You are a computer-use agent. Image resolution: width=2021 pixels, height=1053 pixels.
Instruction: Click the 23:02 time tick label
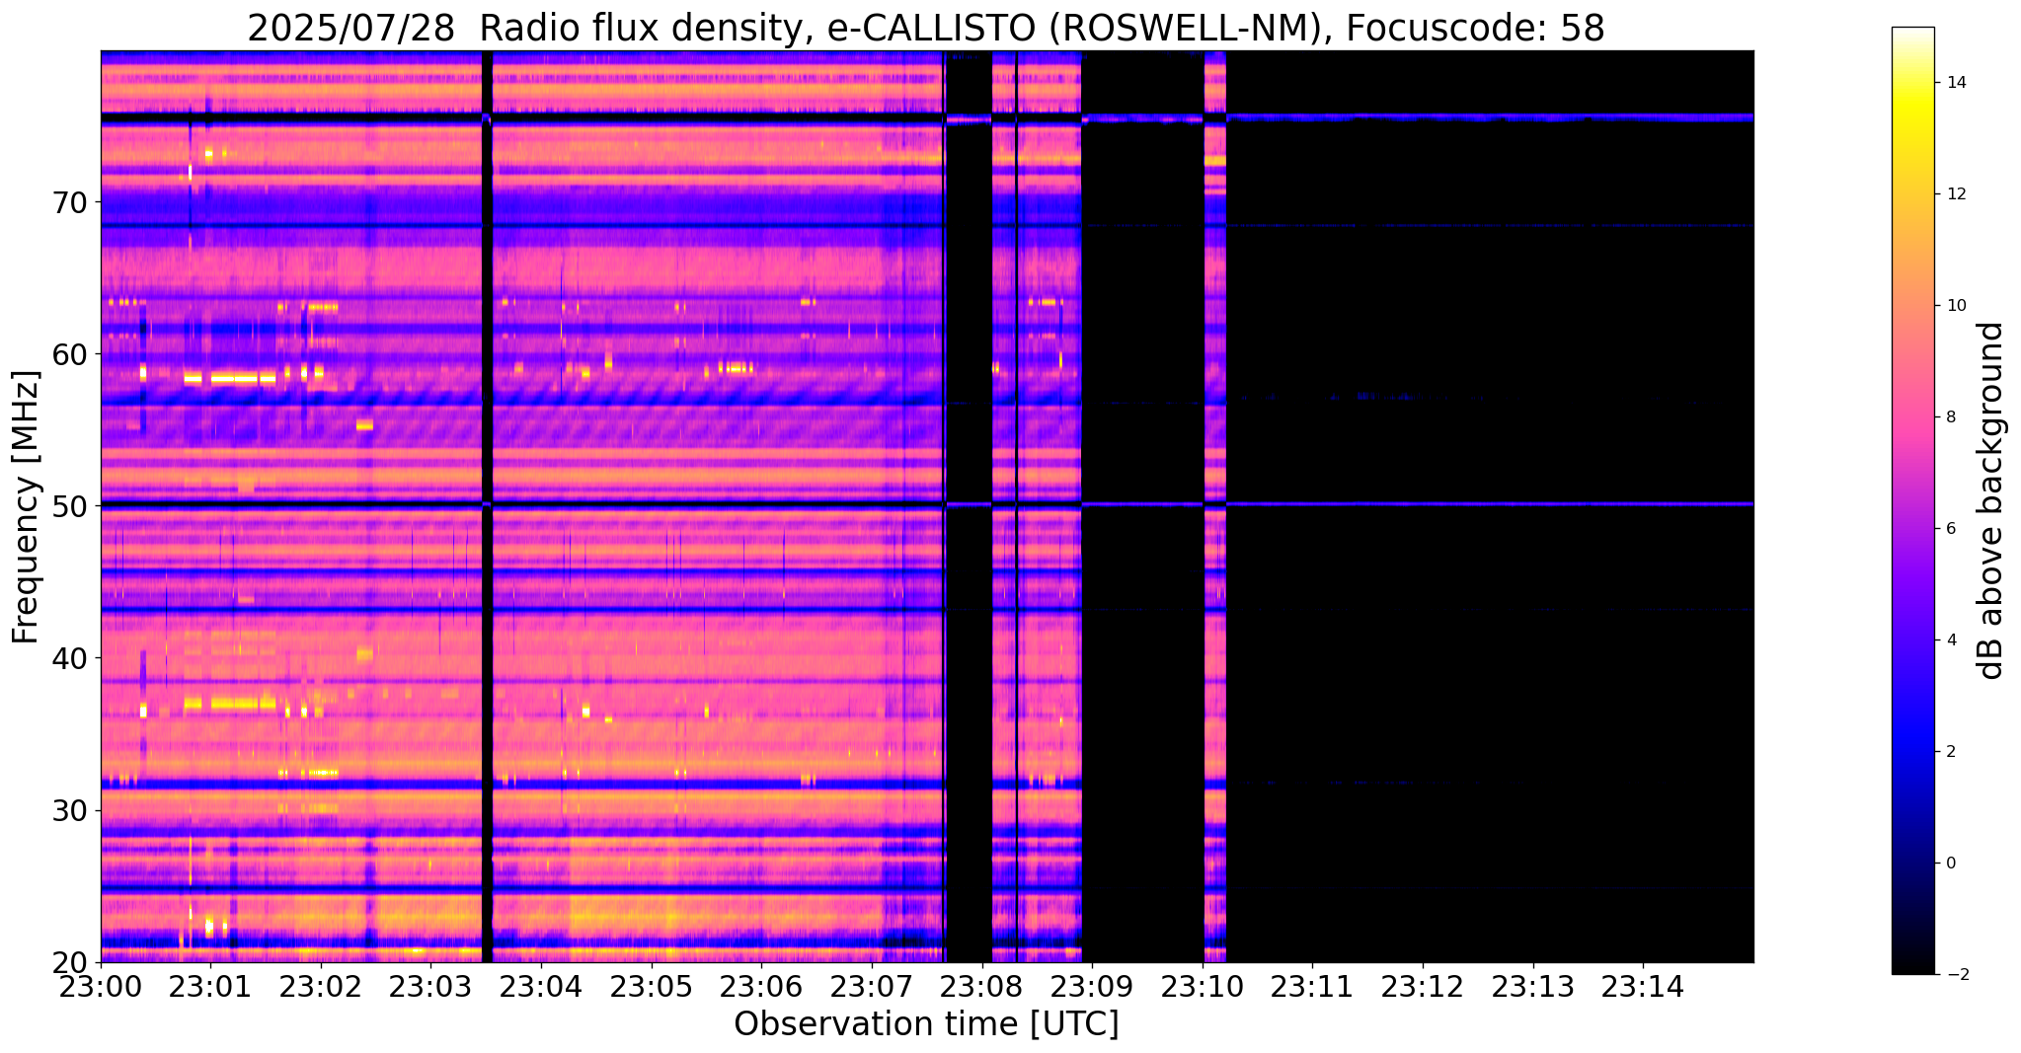click(x=321, y=986)
